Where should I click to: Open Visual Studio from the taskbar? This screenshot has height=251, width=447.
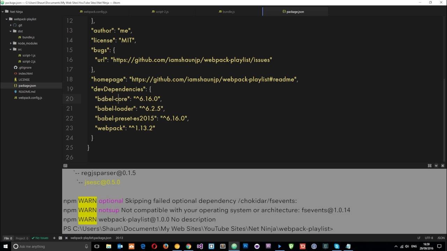(x=200, y=246)
